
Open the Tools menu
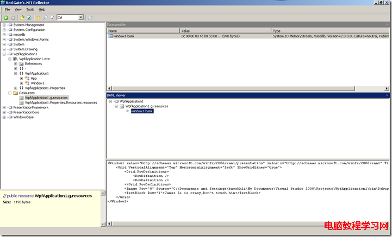(x=30, y=9)
